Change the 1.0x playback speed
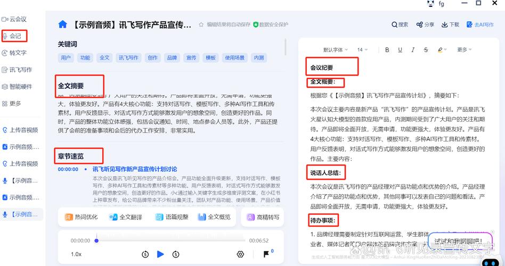505x266 pixels. point(76,254)
